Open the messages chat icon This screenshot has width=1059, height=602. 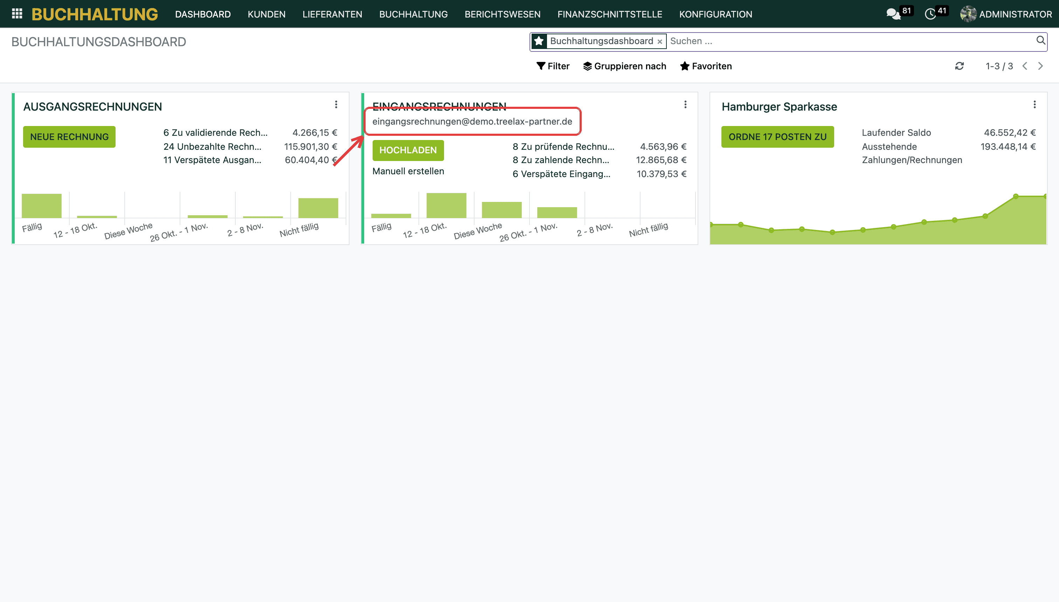click(893, 14)
